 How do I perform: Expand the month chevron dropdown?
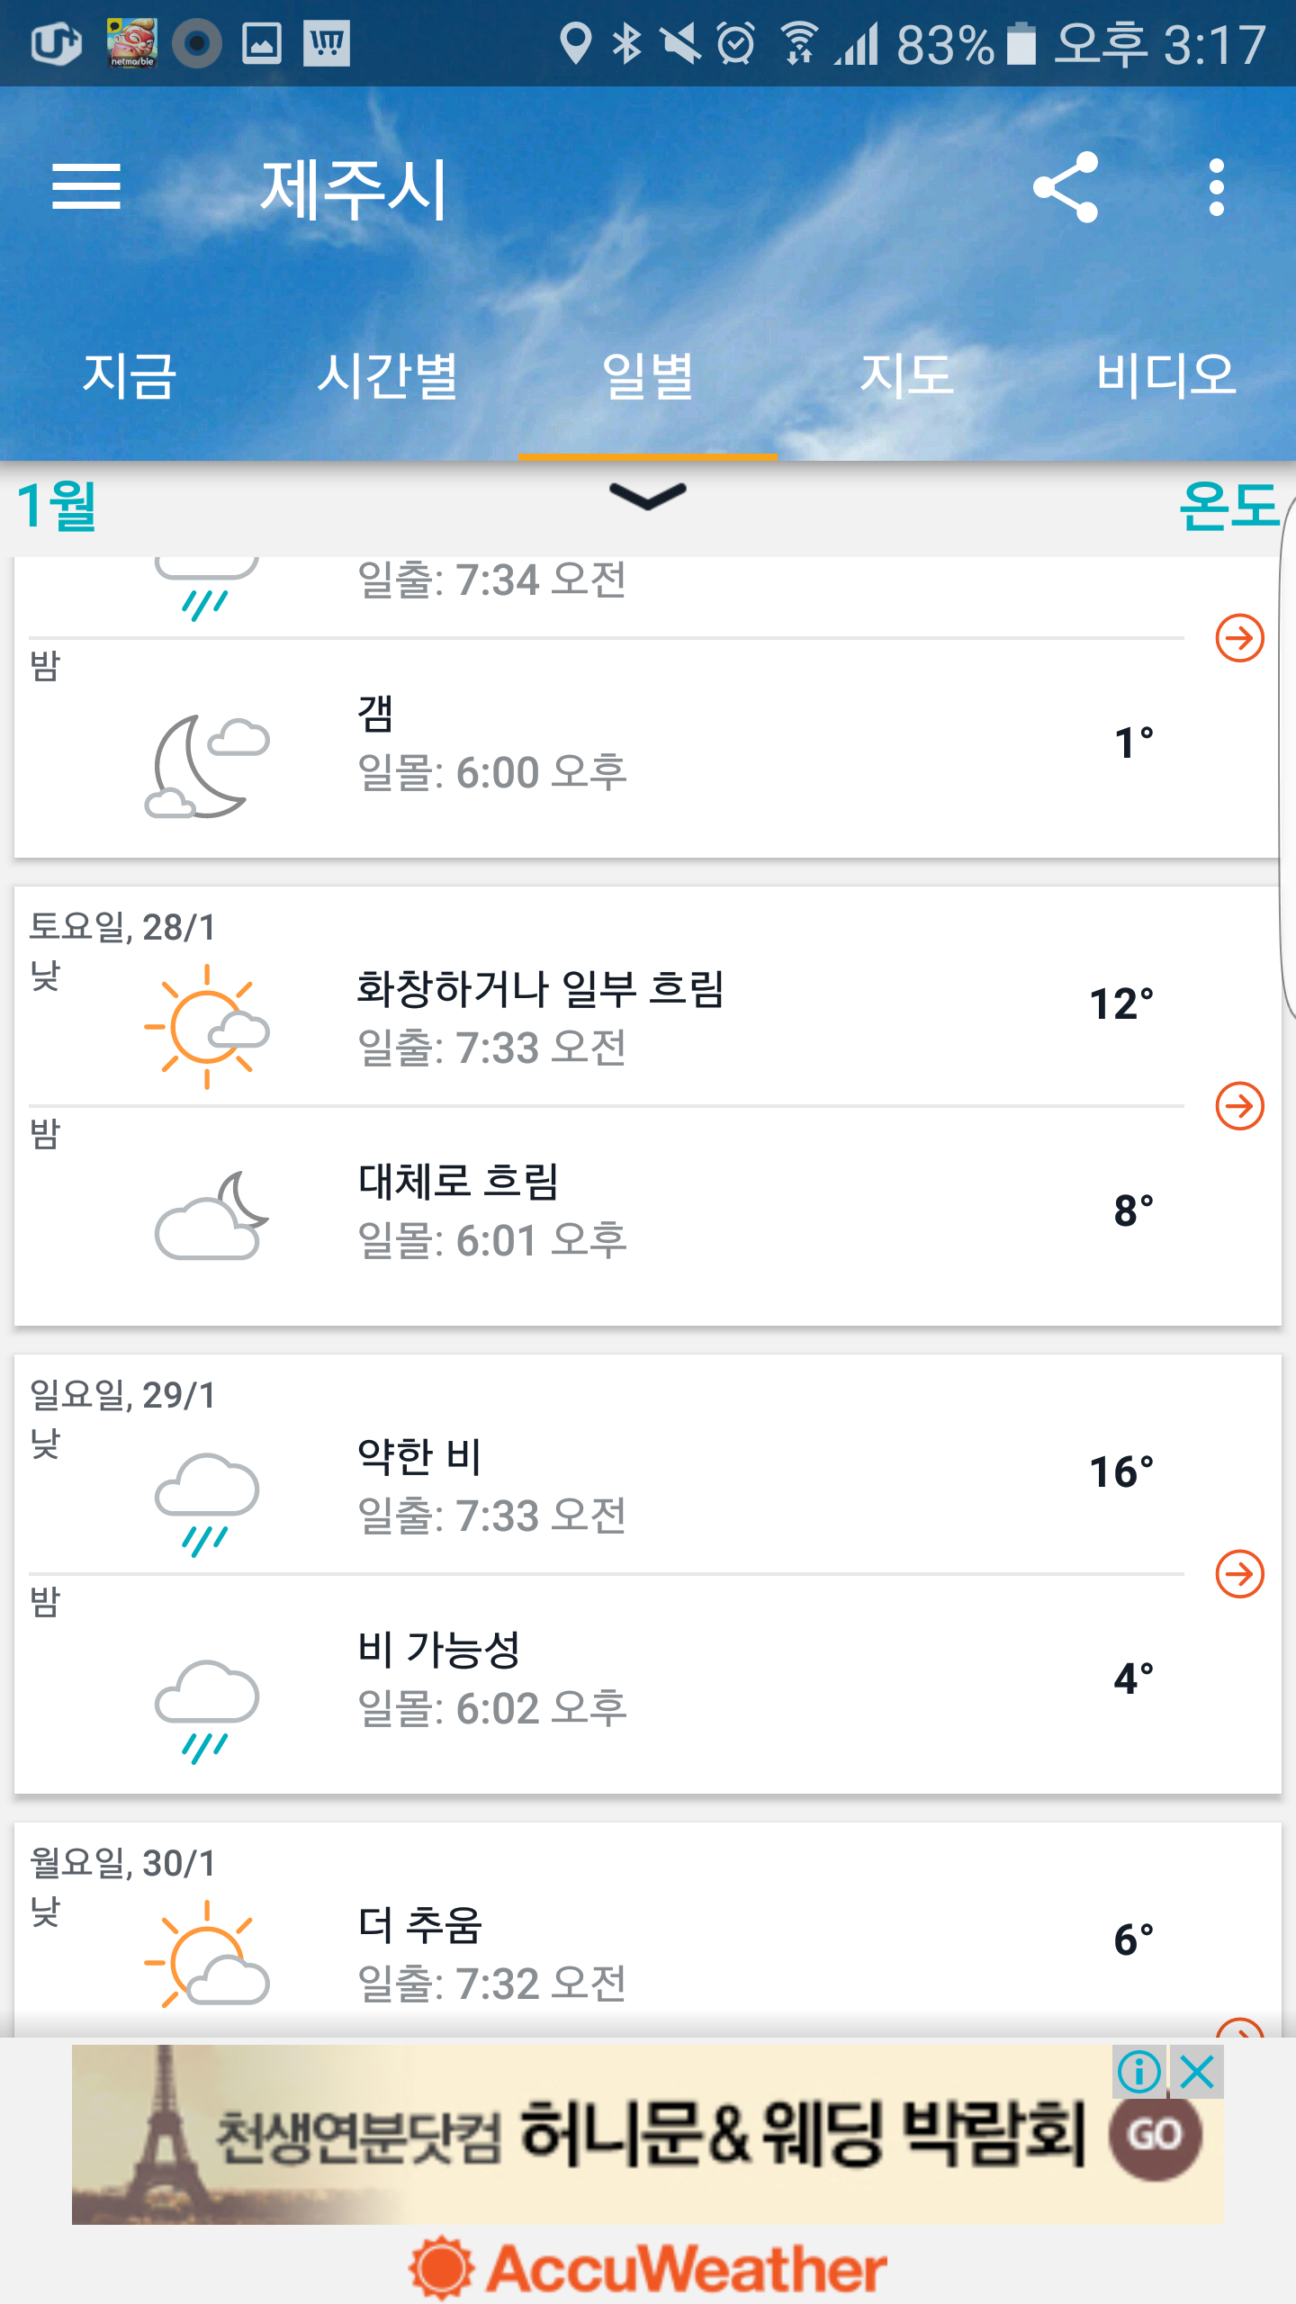(x=648, y=497)
